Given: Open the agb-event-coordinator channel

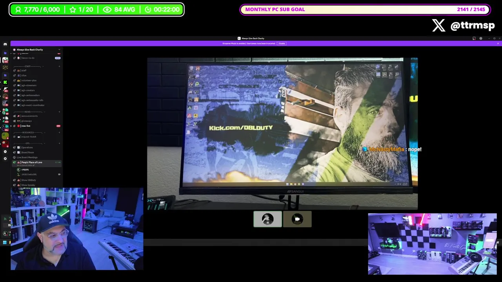Looking at the screenshot, I should 36,105.
